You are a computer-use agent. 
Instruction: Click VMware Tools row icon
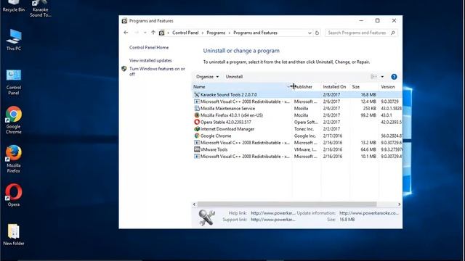(x=197, y=149)
